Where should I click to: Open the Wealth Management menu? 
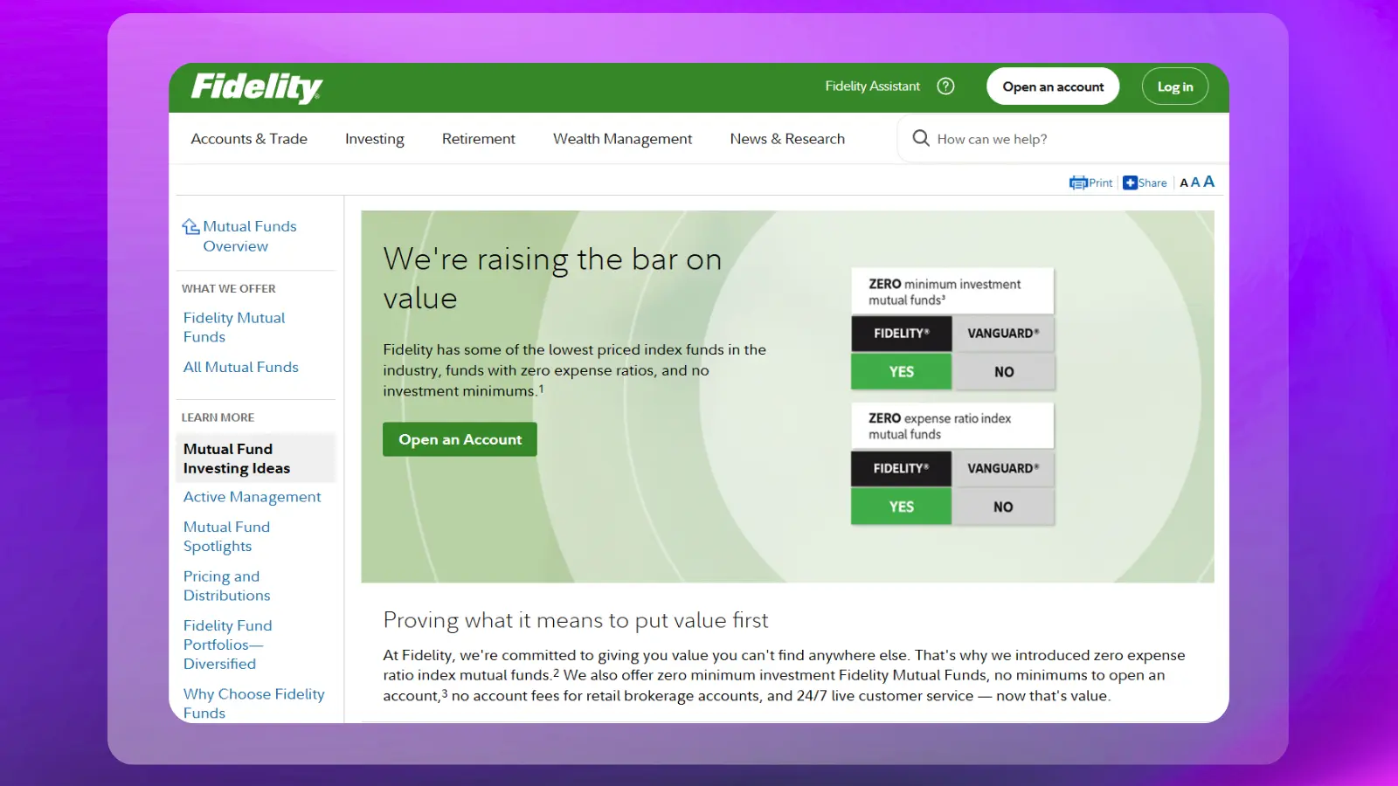622,139
